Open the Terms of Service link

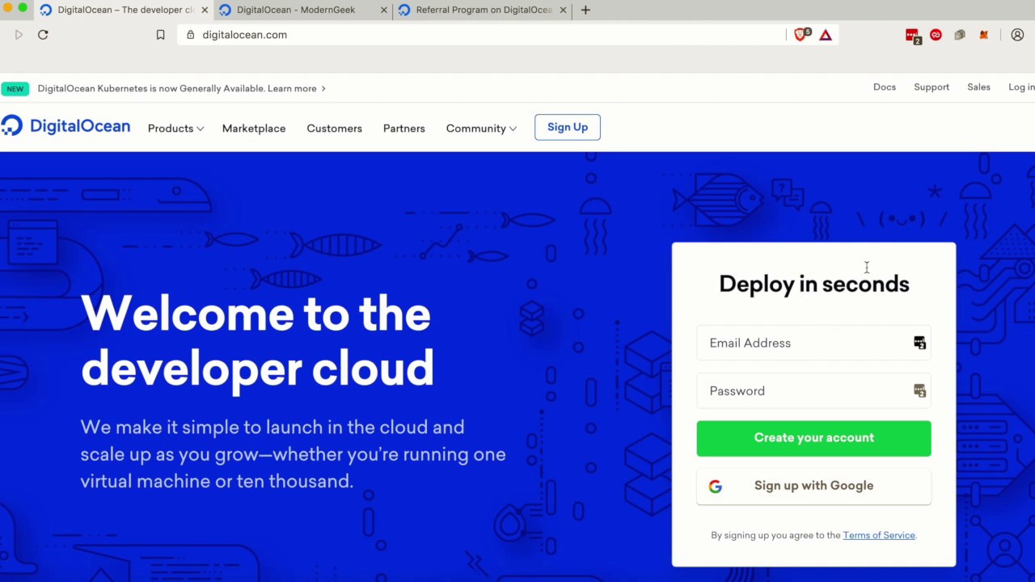(x=879, y=535)
